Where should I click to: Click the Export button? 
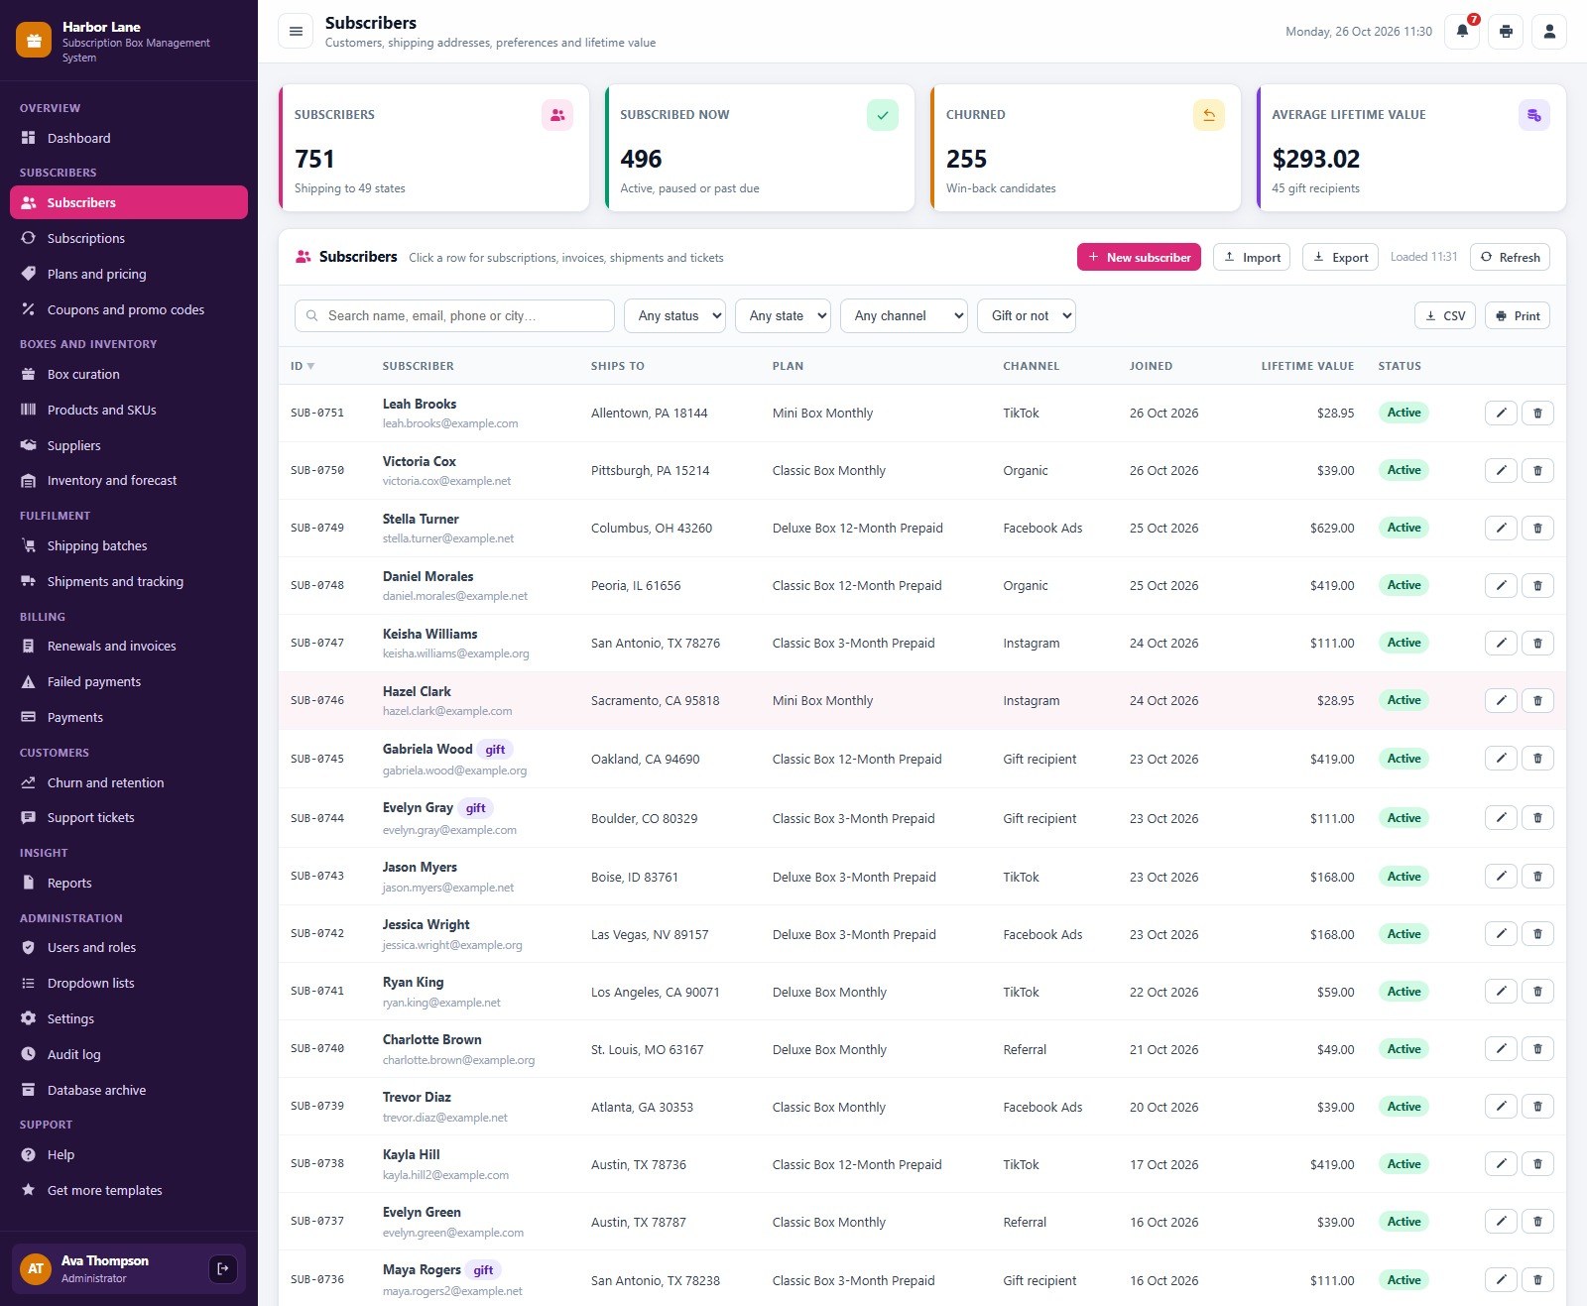pyautogui.click(x=1340, y=257)
